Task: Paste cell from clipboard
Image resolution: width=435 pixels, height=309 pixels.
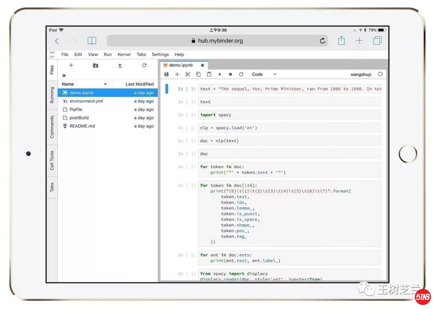Action: click(209, 74)
